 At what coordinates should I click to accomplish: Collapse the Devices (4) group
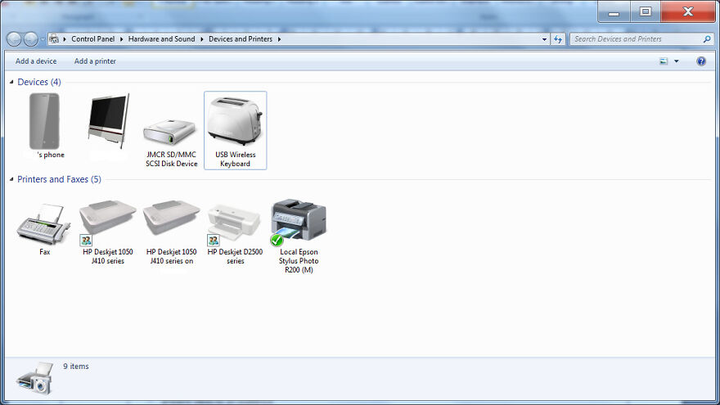pos(11,82)
